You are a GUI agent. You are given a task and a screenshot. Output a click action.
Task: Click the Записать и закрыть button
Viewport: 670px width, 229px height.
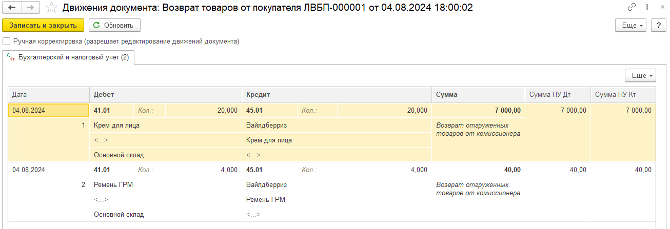click(43, 25)
